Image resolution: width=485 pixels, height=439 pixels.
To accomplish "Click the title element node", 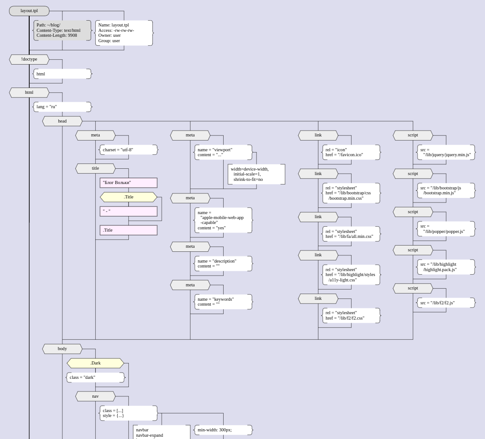I will (x=96, y=168).
